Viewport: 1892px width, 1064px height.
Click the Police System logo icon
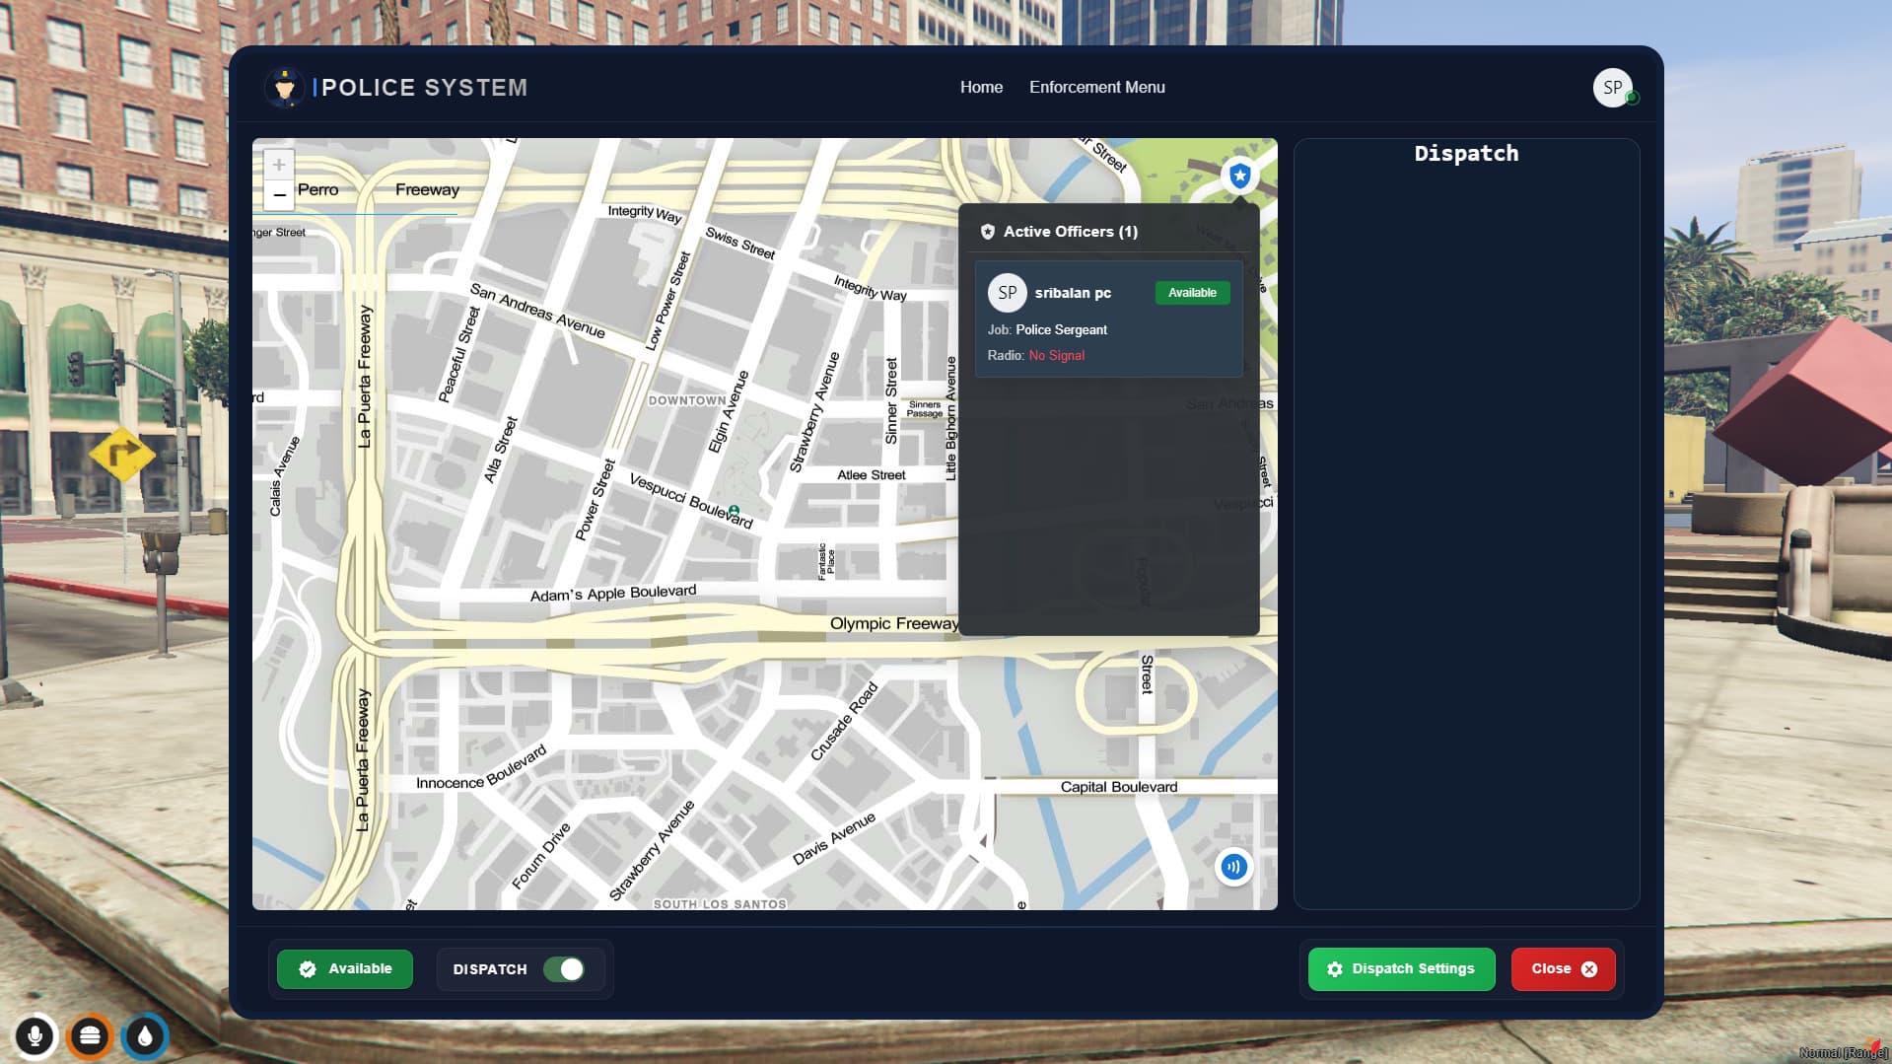click(x=285, y=87)
